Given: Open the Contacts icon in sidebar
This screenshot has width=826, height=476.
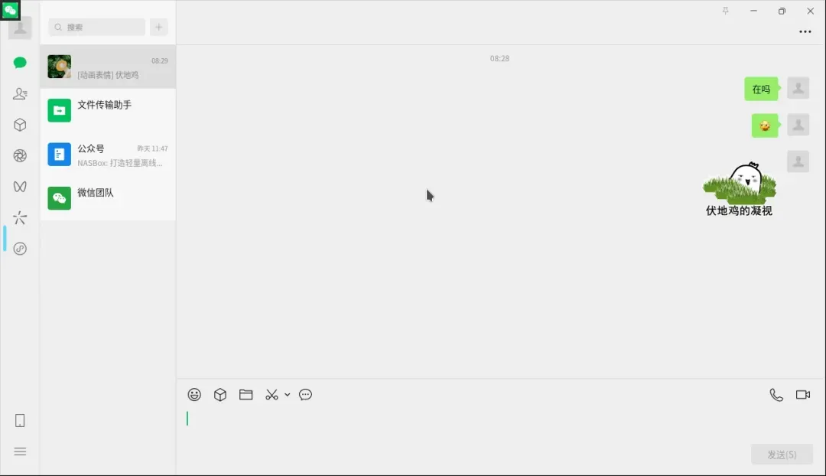Looking at the screenshot, I should click(x=20, y=94).
